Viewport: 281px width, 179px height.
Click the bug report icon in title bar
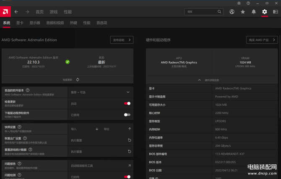coord(239,3)
